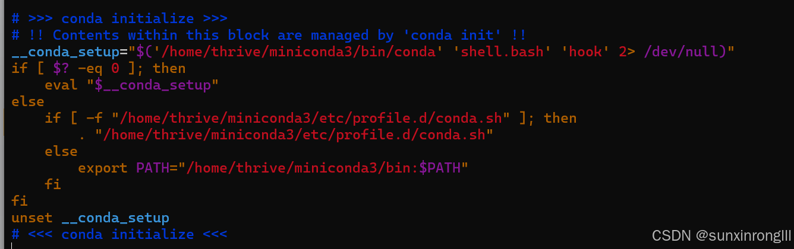Click the first top-level 'else' keyword
Screen dimensions: 794x249
click(x=28, y=101)
